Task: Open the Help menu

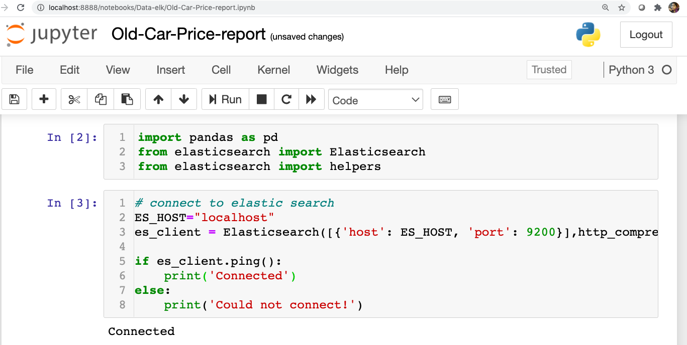Action: pos(397,70)
